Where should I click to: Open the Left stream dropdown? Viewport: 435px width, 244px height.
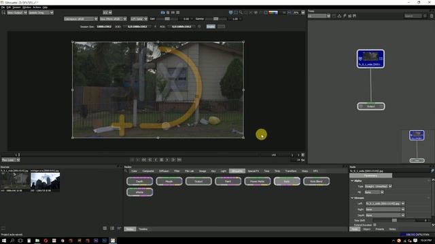[x=385, y=203]
